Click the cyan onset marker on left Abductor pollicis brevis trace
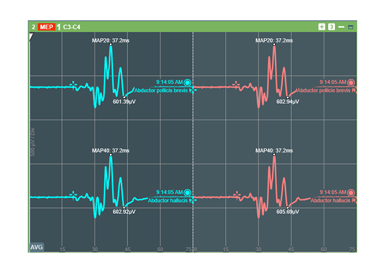The height and width of the screenshot is (273, 385). (74, 84)
